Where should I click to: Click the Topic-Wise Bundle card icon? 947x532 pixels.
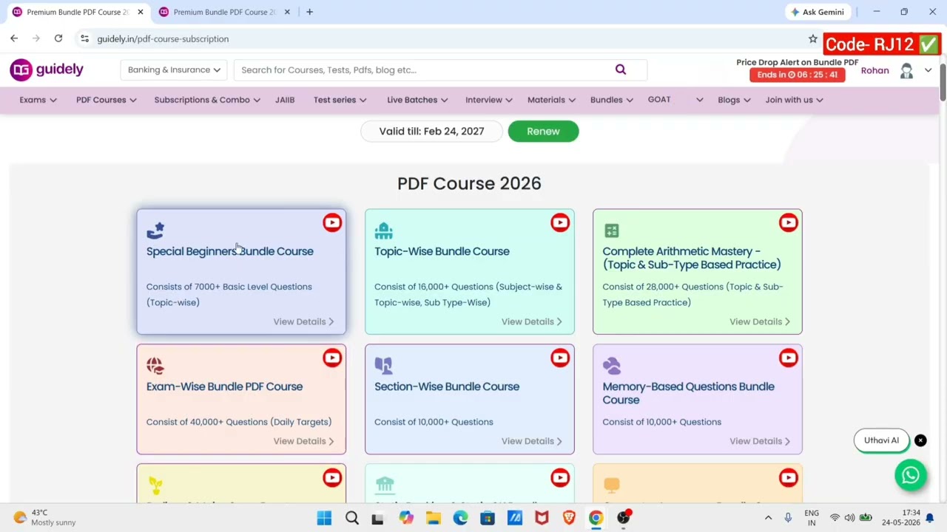[x=383, y=231]
